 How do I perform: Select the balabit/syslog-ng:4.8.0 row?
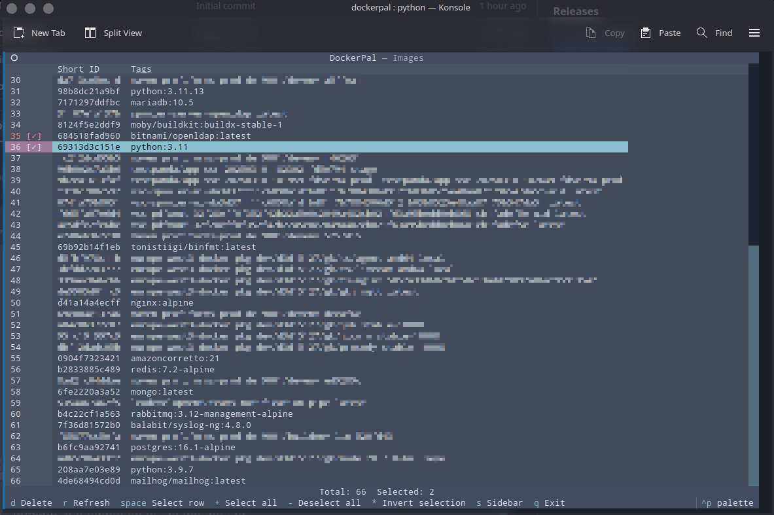point(317,425)
